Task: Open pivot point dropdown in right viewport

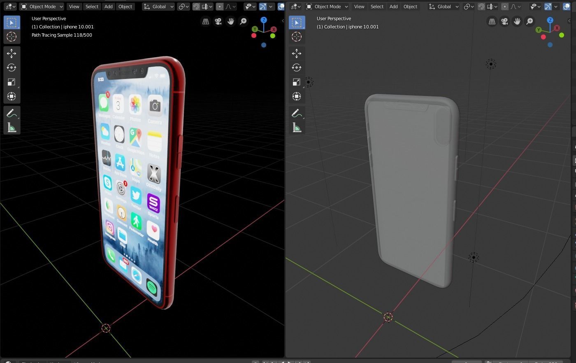Action: coord(469,7)
